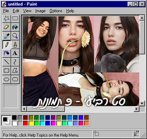
Task: Select the Pick Color eyedropper tool
Action: pyautogui.click(x=7, y=36)
